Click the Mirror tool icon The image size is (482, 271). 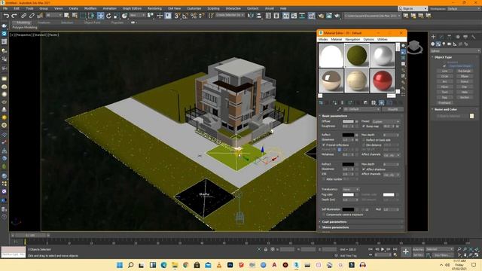[251, 16]
